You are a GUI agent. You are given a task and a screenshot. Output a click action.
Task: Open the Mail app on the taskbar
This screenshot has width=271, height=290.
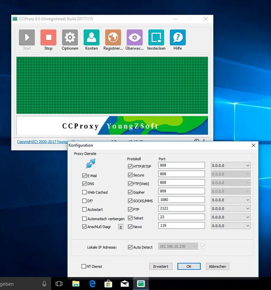125,284
